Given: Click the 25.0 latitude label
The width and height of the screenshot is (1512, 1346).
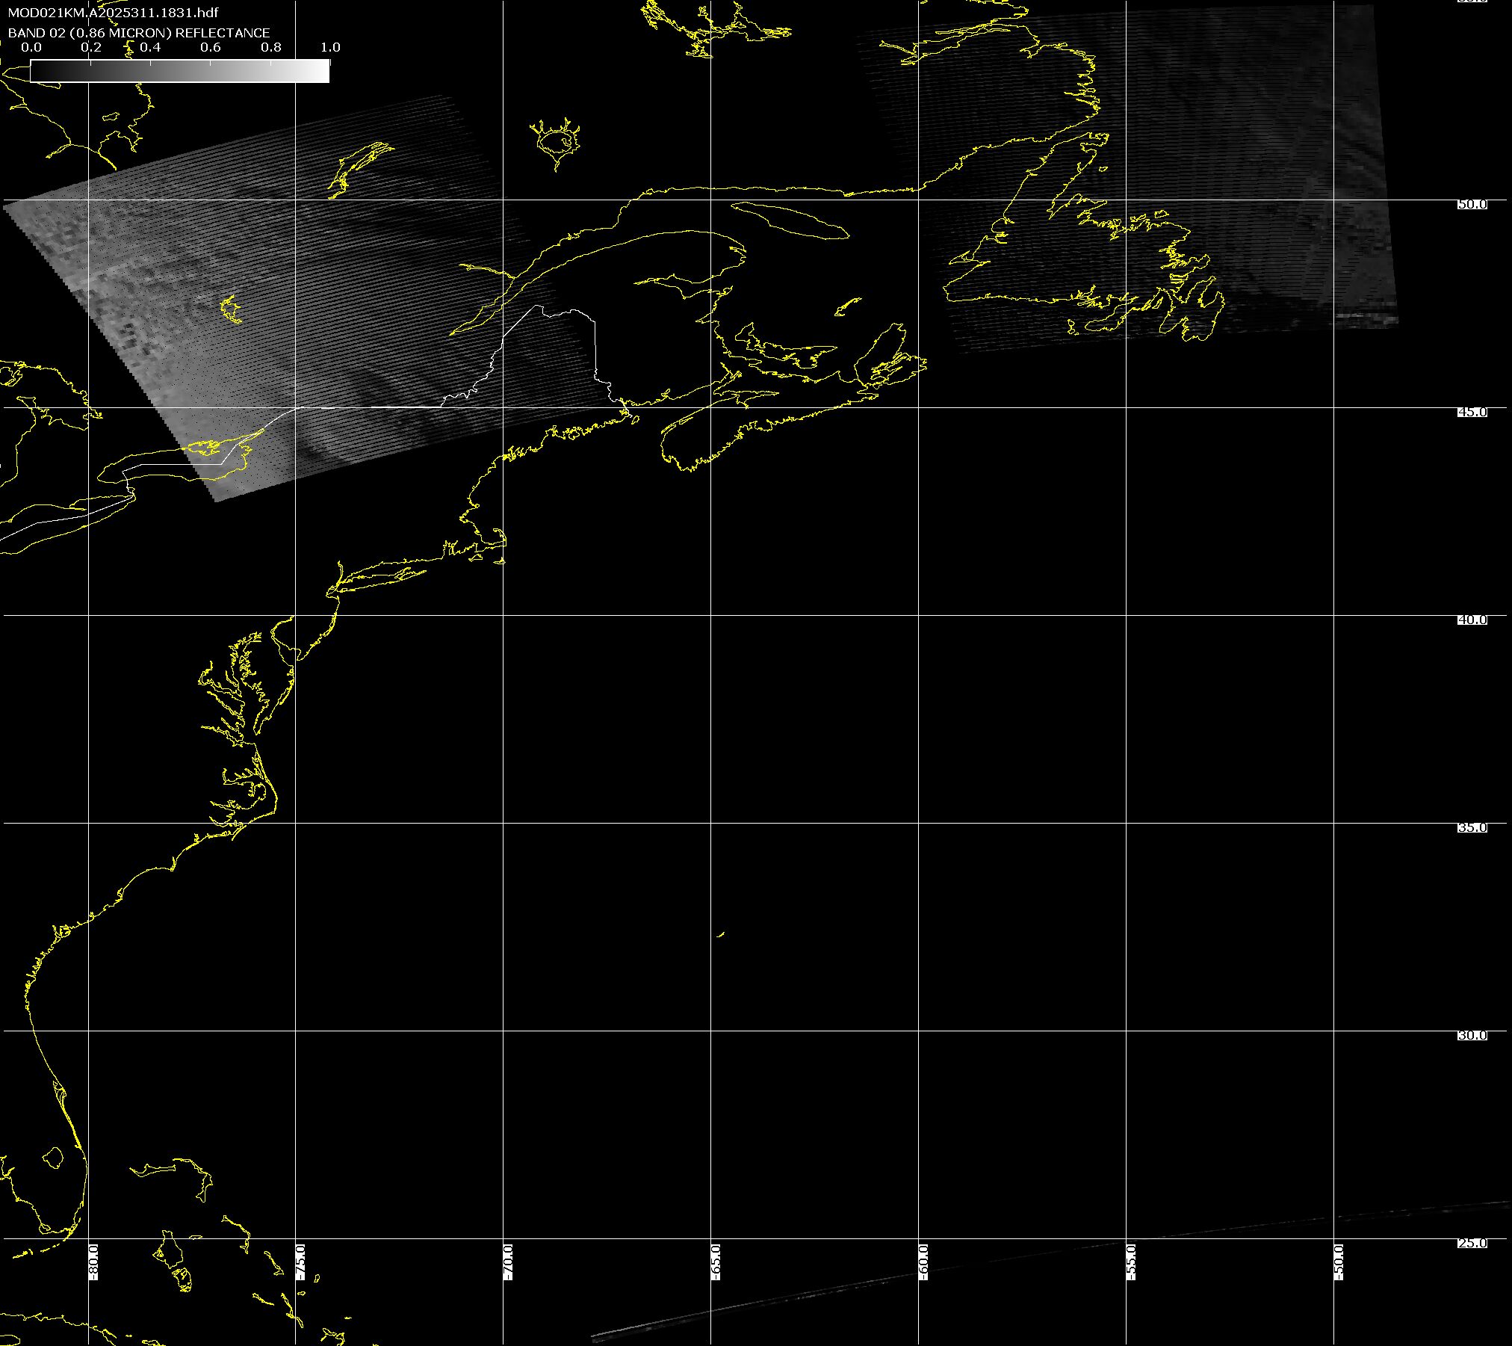Looking at the screenshot, I should click(x=1472, y=1243).
